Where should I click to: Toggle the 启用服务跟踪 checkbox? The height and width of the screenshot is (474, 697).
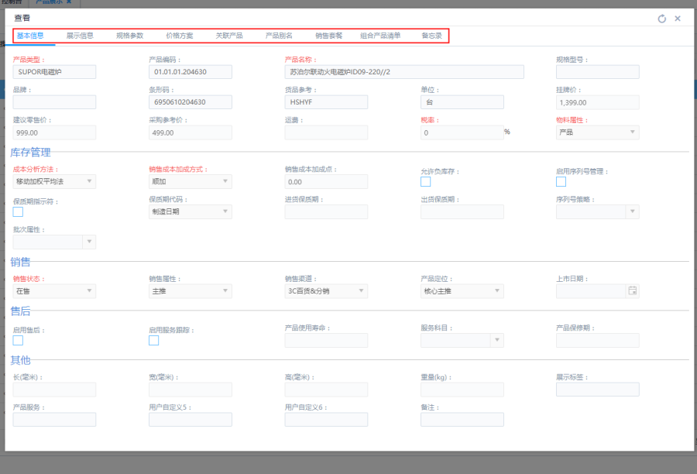coord(153,340)
